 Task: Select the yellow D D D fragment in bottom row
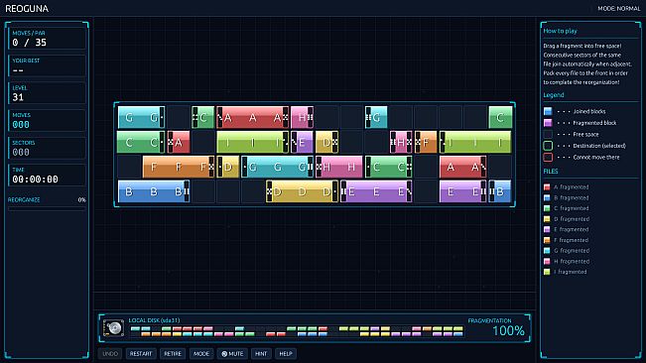pyautogui.click(x=302, y=191)
